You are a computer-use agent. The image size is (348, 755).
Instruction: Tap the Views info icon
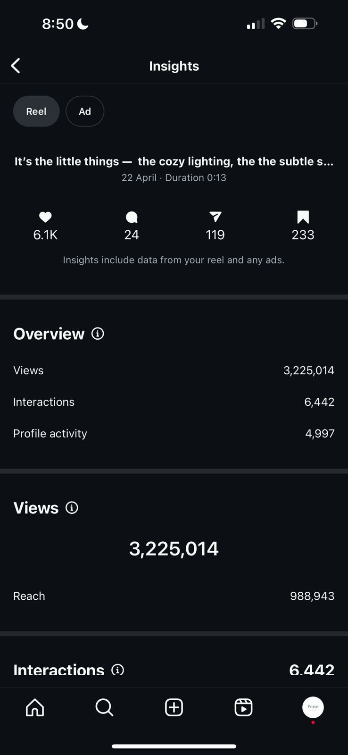tap(72, 508)
